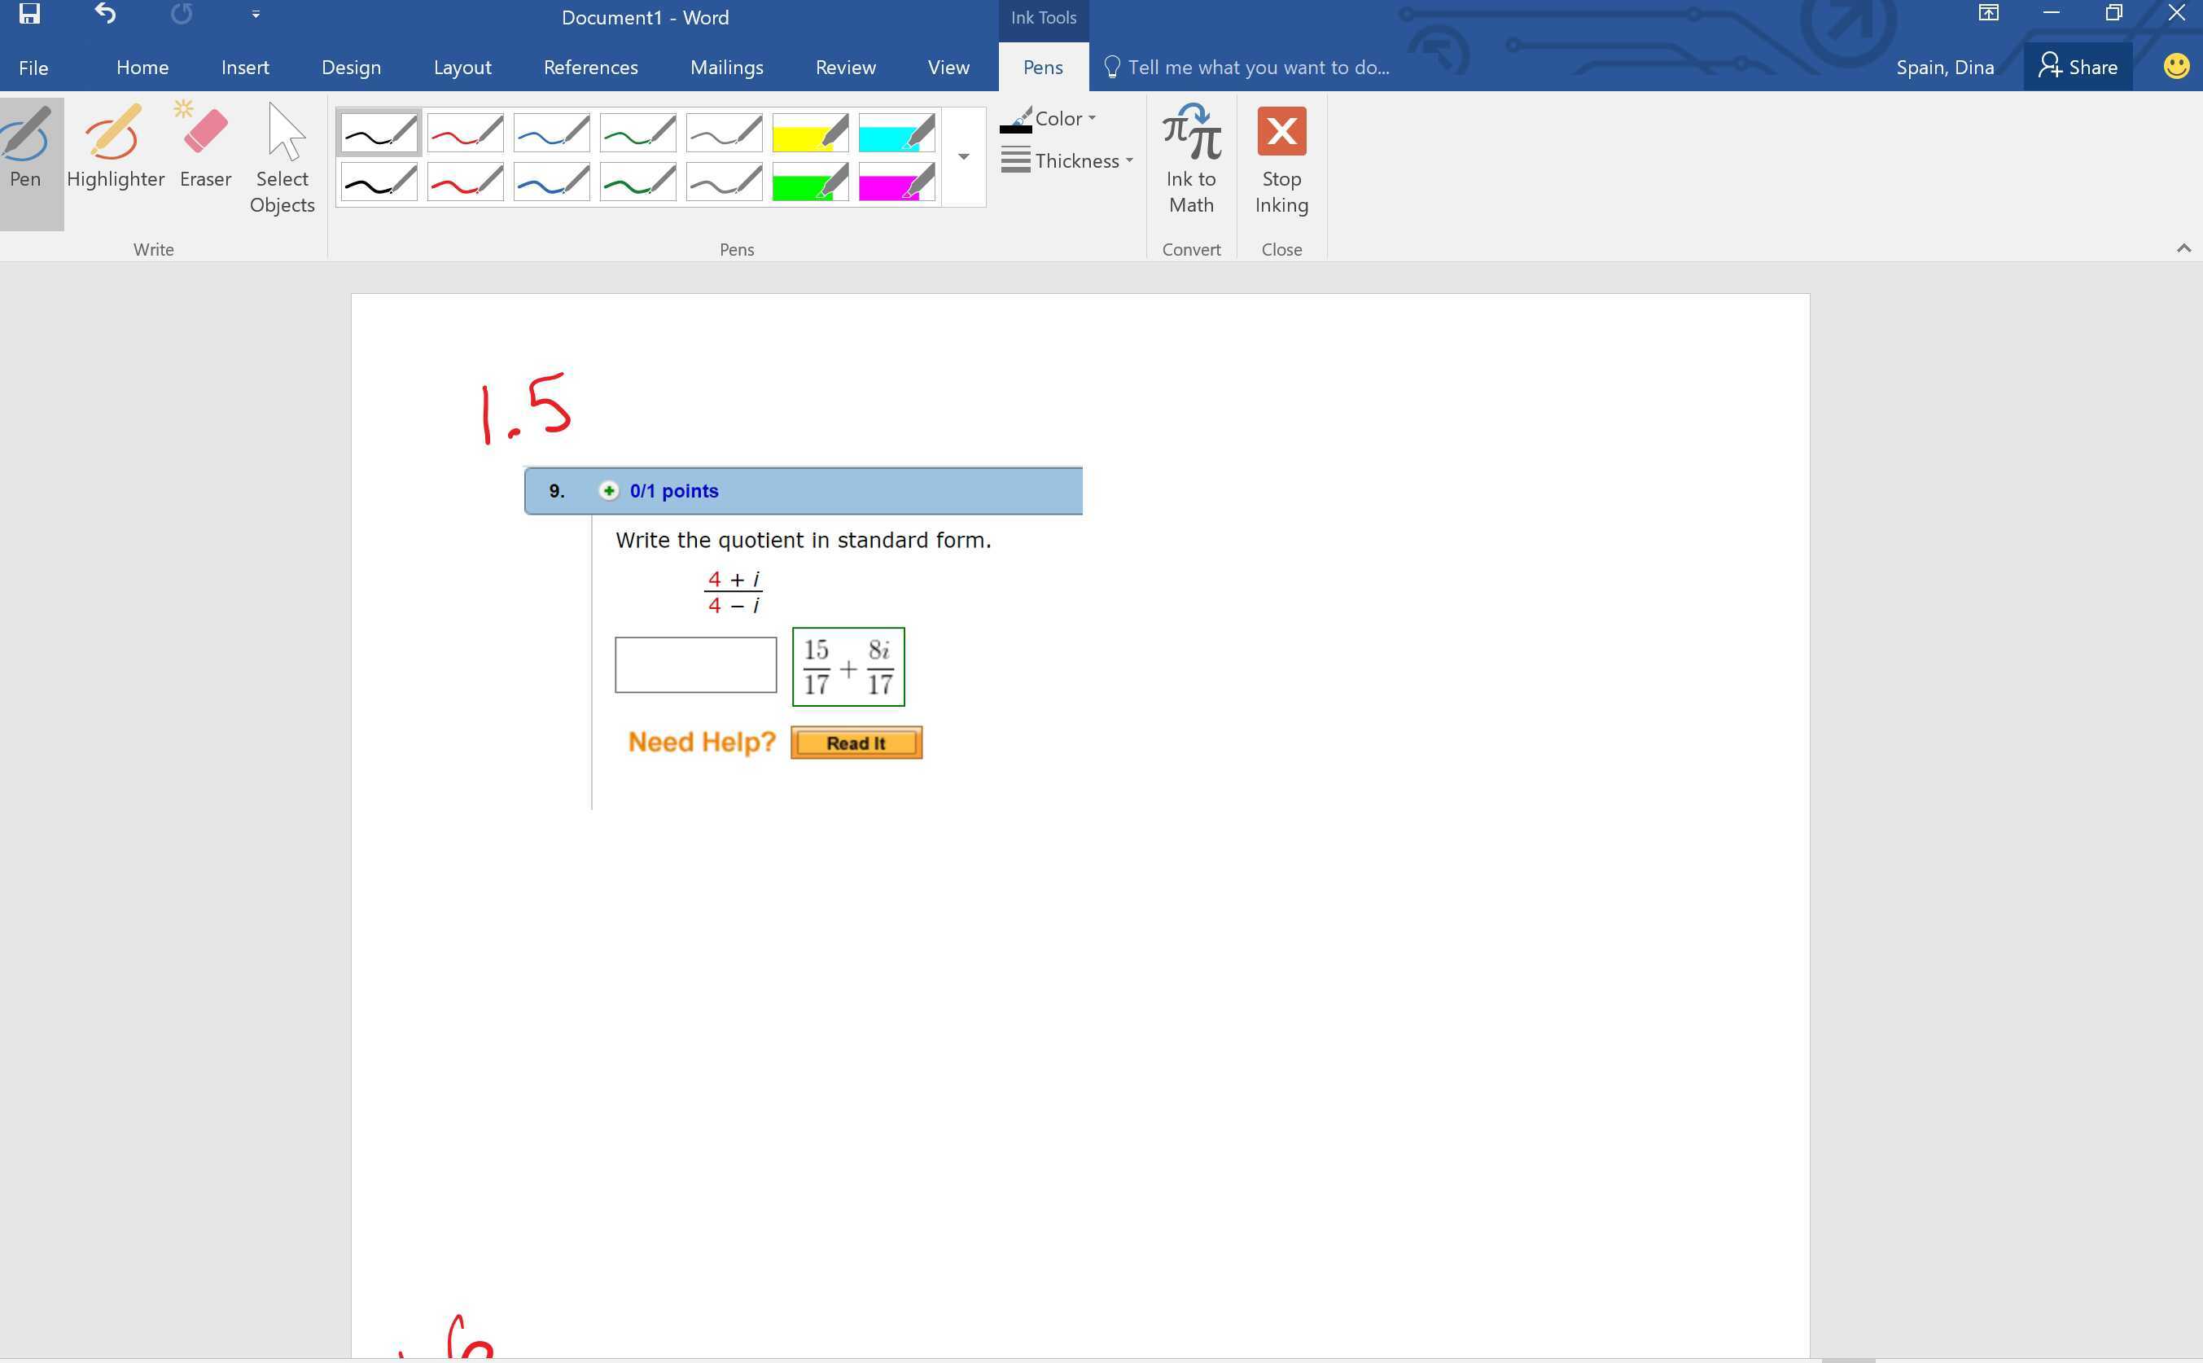Screen dimensions: 2203x1363
Task: Open the References tab
Action: [590, 68]
